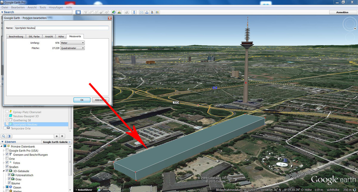The height and width of the screenshot is (192, 358).
Task: Click the Name field containing Sportplatz-Neubau
Action: point(61,28)
